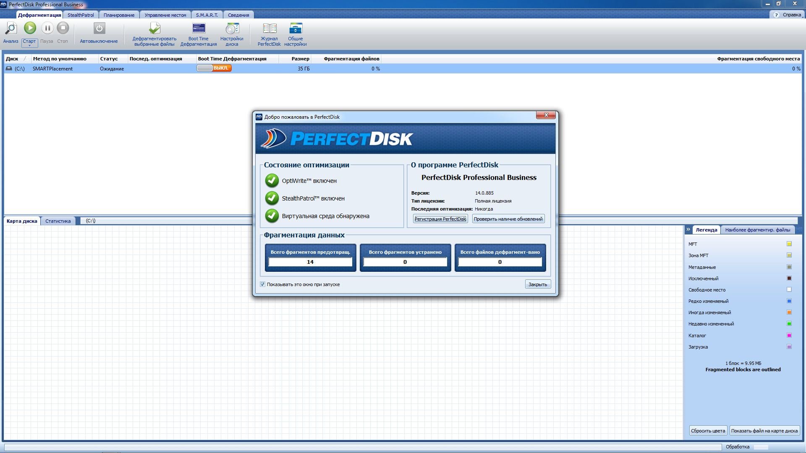Click the bottom progress bar
The width and height of the screenshot is (806, 453).
click(363, 447)
